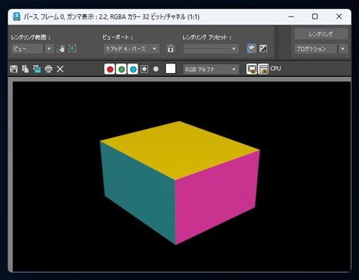Save the rendered image
Viewport: 359px width, 280px height.
click(x=13, y=69)
